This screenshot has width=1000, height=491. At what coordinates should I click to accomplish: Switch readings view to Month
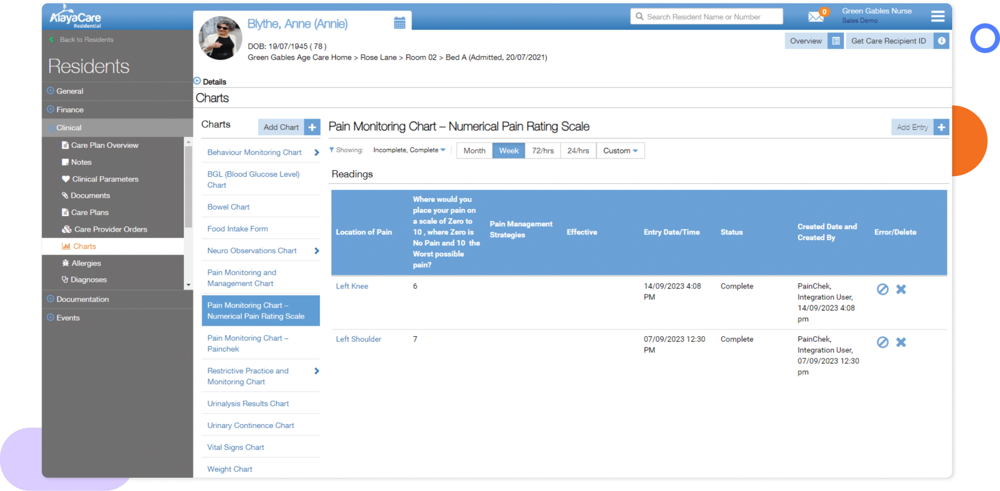click(475, 151)
